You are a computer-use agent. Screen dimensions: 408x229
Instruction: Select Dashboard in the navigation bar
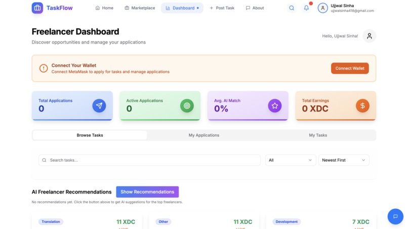coord(182,8)
